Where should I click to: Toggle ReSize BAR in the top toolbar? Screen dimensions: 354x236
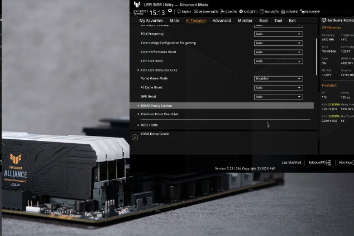click(x=309, y=11)
